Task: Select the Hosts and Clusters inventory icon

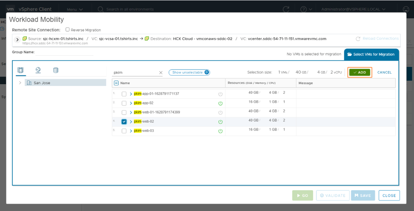Action: tap(21, 70)
